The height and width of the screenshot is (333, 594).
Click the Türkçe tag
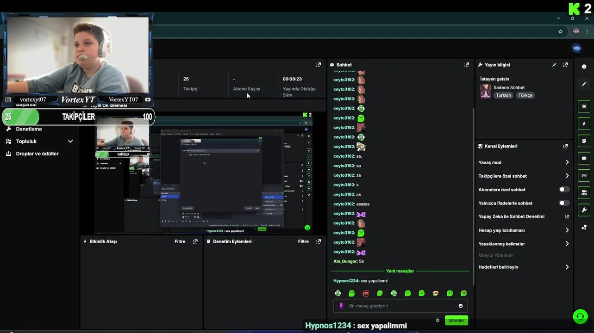pyautogui.click(x=525, y=95)
